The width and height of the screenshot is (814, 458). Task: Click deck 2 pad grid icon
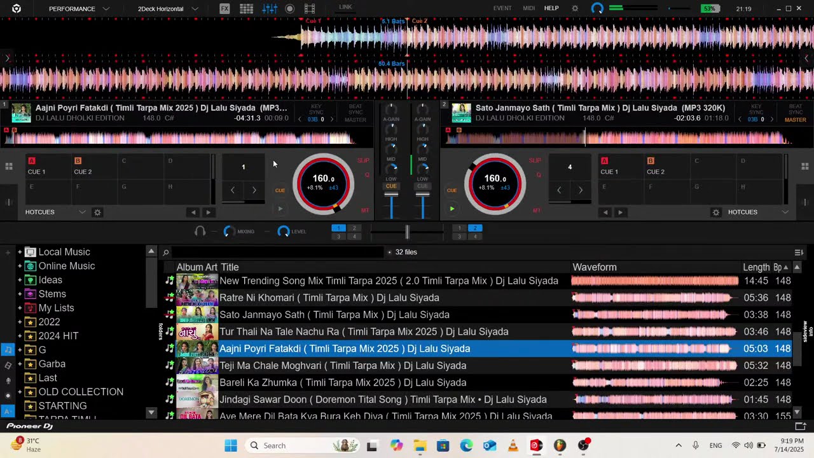[804, 167]
